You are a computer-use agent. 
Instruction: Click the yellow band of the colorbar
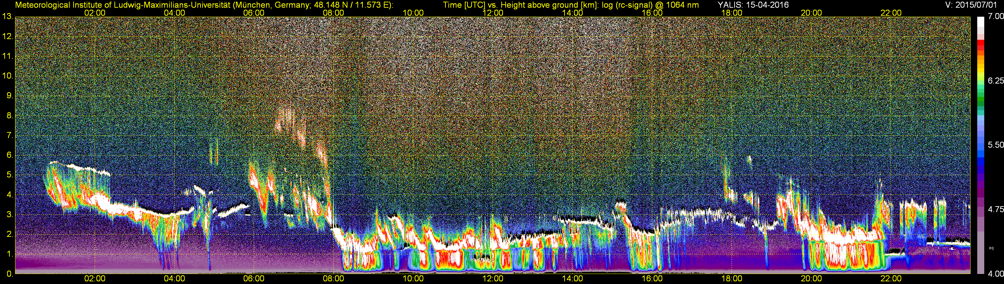[981, 70]
